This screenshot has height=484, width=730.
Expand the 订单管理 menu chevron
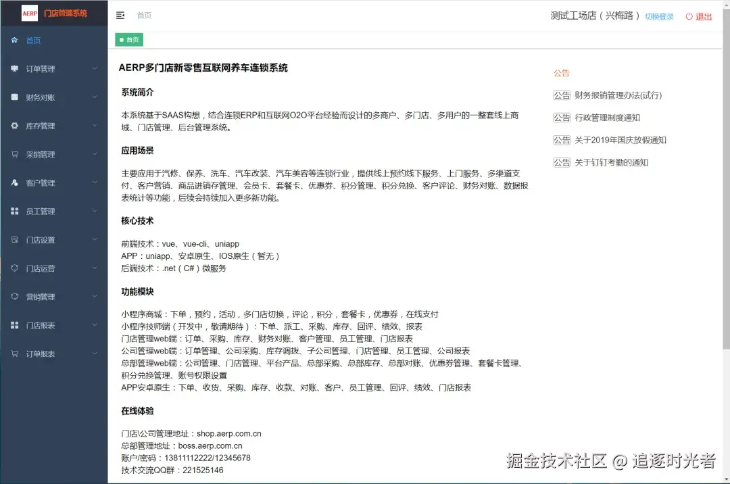tap(95, 68)
